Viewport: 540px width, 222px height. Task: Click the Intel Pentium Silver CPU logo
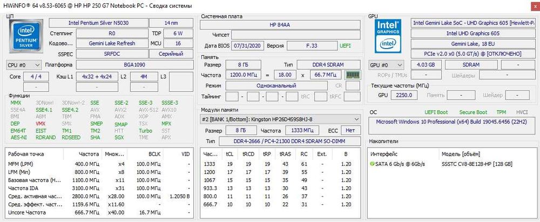click(x=26, y=37)
